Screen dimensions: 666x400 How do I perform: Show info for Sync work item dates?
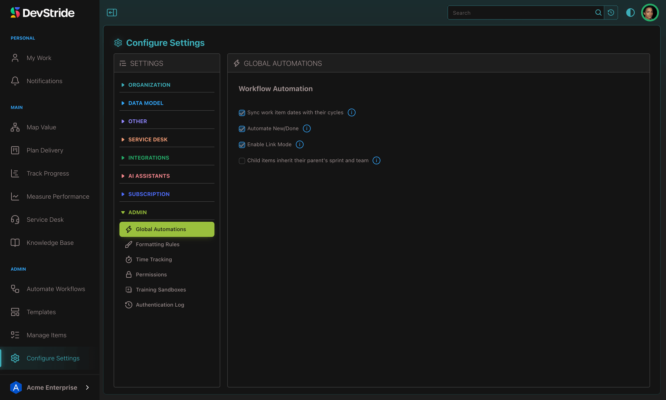[x=352, y=112]
